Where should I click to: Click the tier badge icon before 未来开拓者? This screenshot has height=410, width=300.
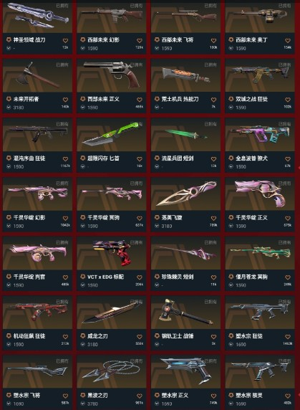click(x=9, y=99)
